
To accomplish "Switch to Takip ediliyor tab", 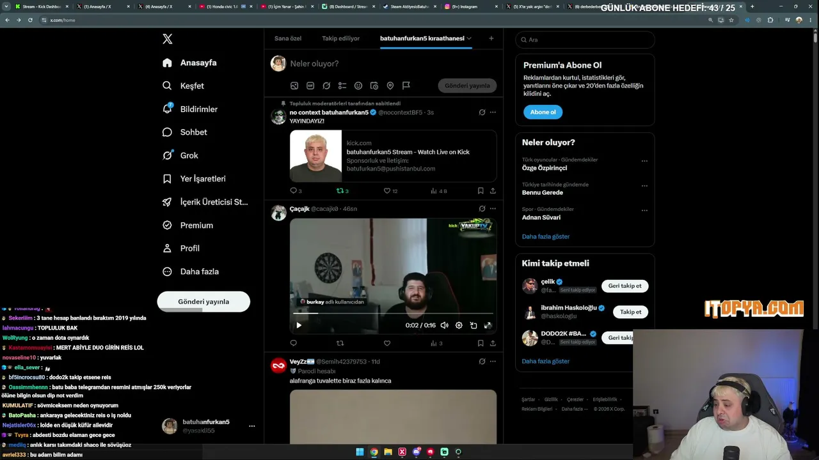I will pyautogui.click(x=341, y=38).
